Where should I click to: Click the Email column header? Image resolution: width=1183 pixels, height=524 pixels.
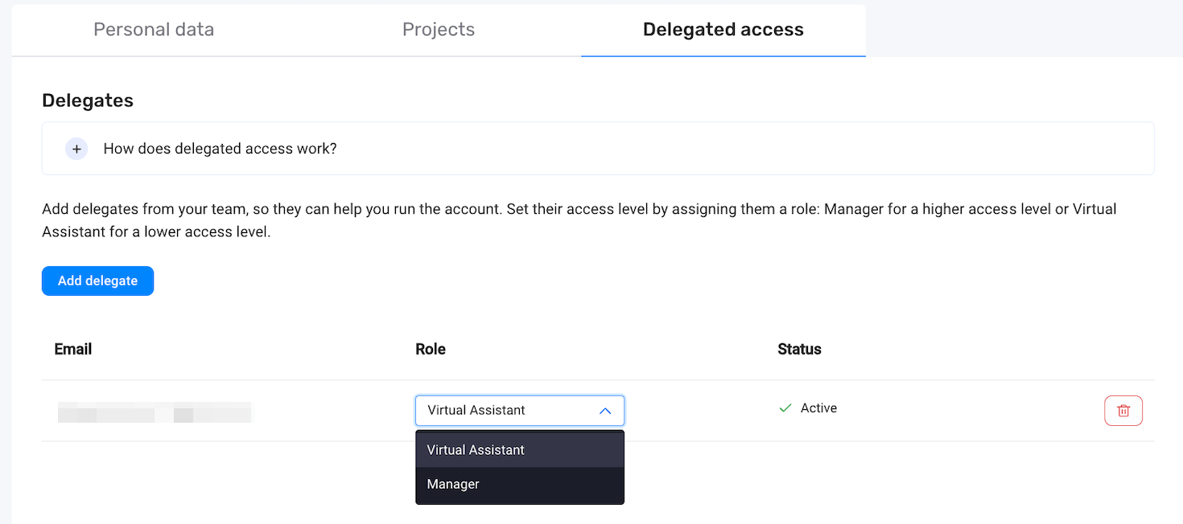click(72, 349)
